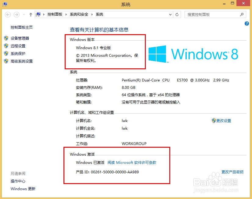The width and height of the screenshot is (252, 199).
Task: Click the Forward navigation arrow
Action: tap(16, 15)
